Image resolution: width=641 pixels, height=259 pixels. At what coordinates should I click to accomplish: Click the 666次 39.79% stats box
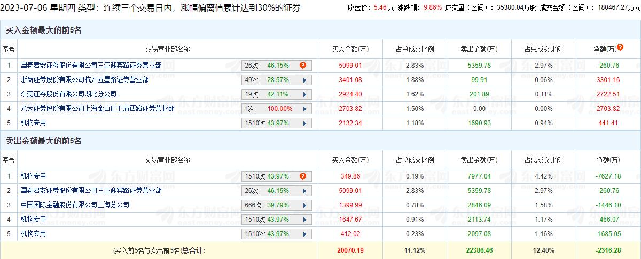coord(267,205)
